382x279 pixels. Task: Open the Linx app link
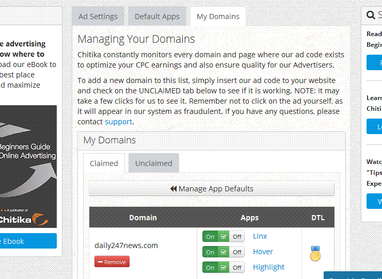[x=260, y=236]
